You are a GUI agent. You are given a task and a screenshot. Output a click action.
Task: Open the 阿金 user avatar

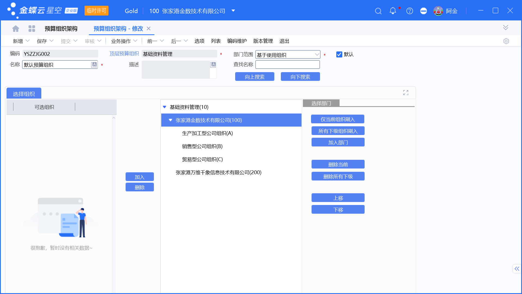[x=438, y=11]
